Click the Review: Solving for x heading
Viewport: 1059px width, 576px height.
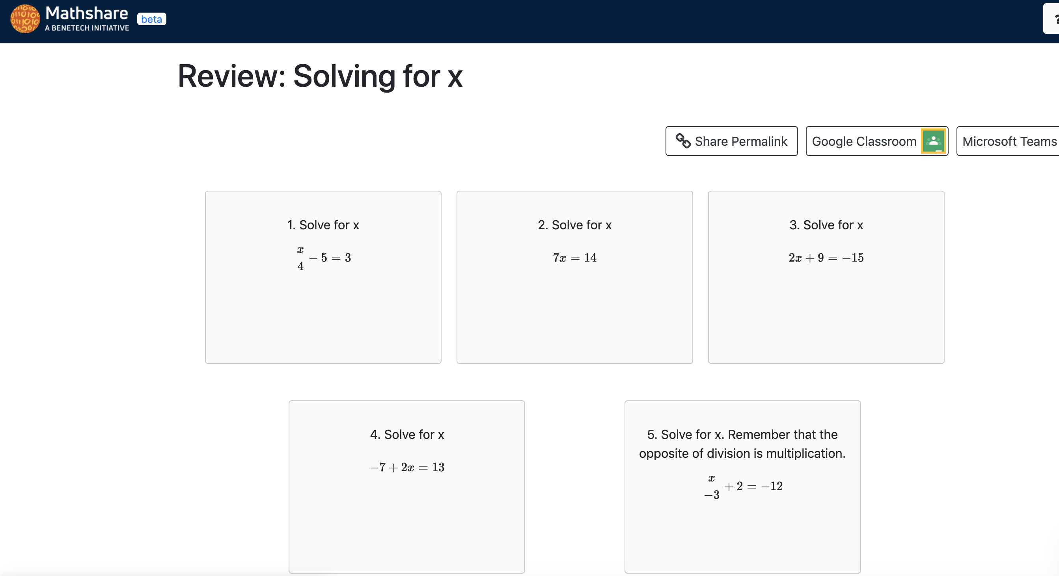pos(320,76)
